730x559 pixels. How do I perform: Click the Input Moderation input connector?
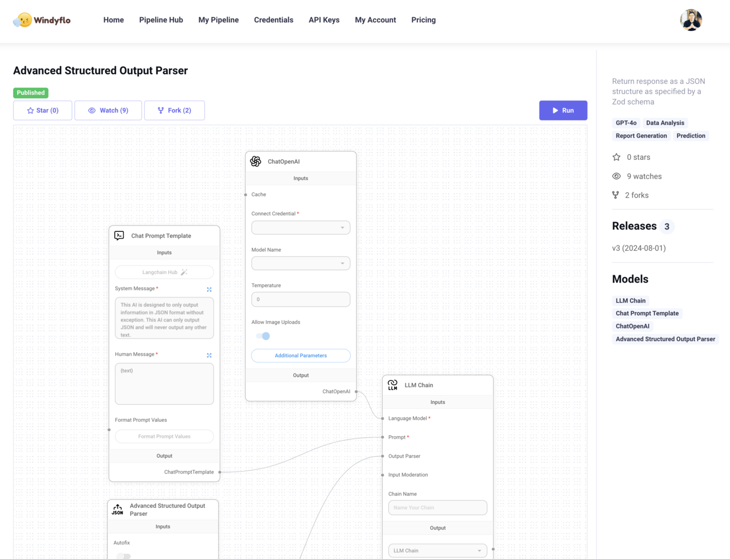tap(383, 475)
